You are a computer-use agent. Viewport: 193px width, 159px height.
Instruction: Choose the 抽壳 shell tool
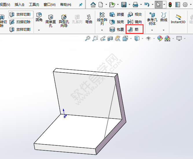point(117,22)
